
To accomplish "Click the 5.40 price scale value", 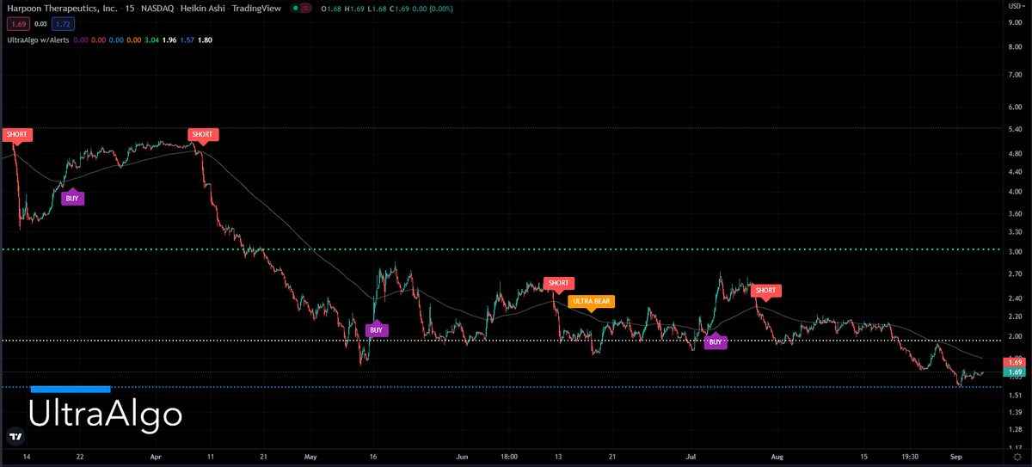I will pyautogui.click(x=1015, y=129).
